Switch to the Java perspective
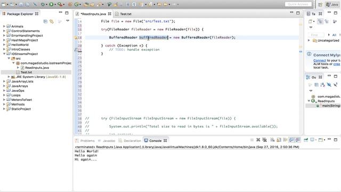The width and height of the screenshot is (341, 192). pos(332,4)
